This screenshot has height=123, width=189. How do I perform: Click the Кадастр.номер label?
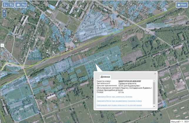pos(104,81)
